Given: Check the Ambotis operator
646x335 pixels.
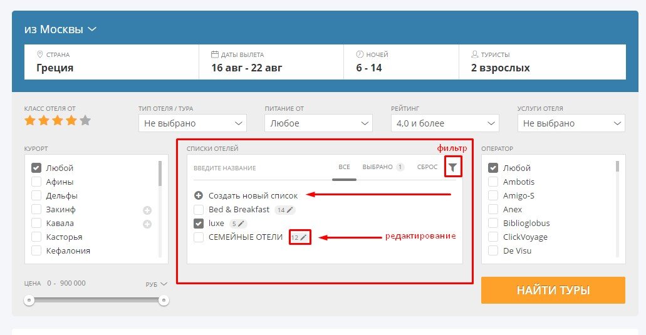Looking at the screenshot, I should tap(493, 182).
